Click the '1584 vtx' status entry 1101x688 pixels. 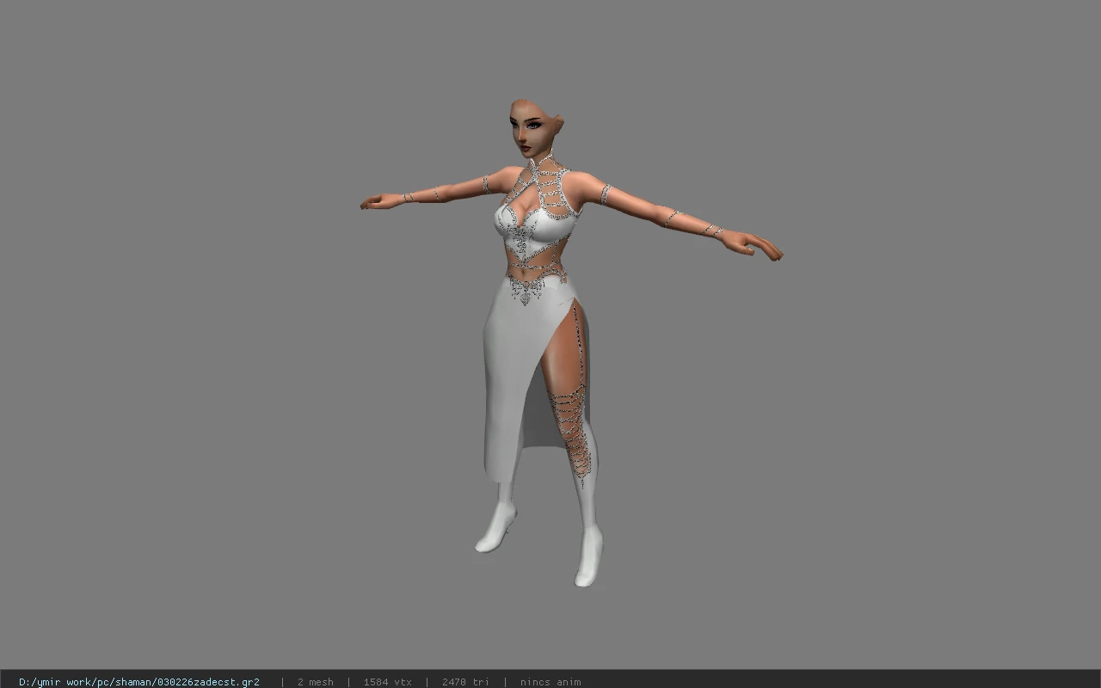point(387,682)
